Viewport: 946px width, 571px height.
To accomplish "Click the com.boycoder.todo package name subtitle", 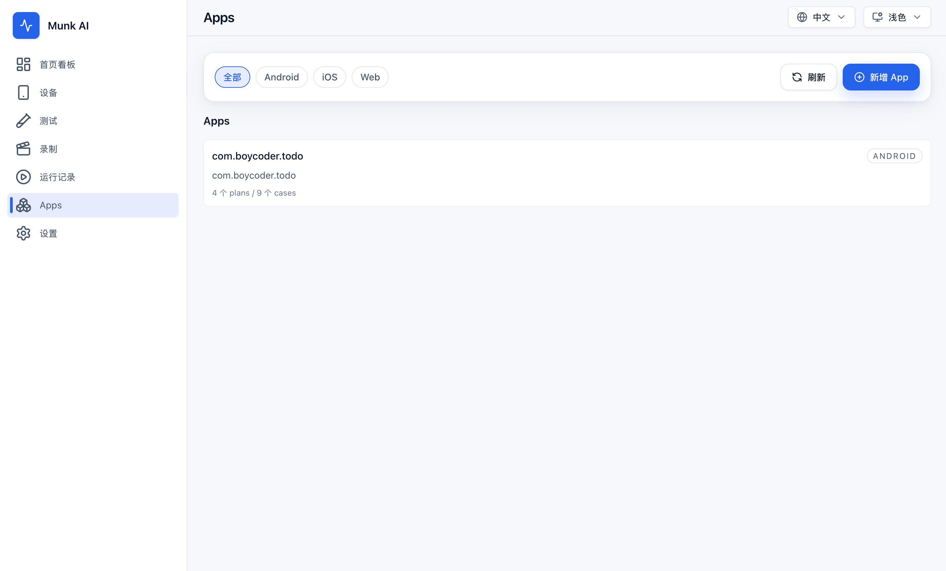I will tap(254, 175).
